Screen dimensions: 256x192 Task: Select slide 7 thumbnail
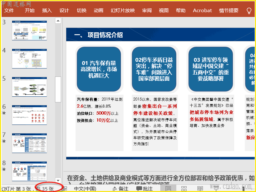pyautogui.click(x=29, y=143)
